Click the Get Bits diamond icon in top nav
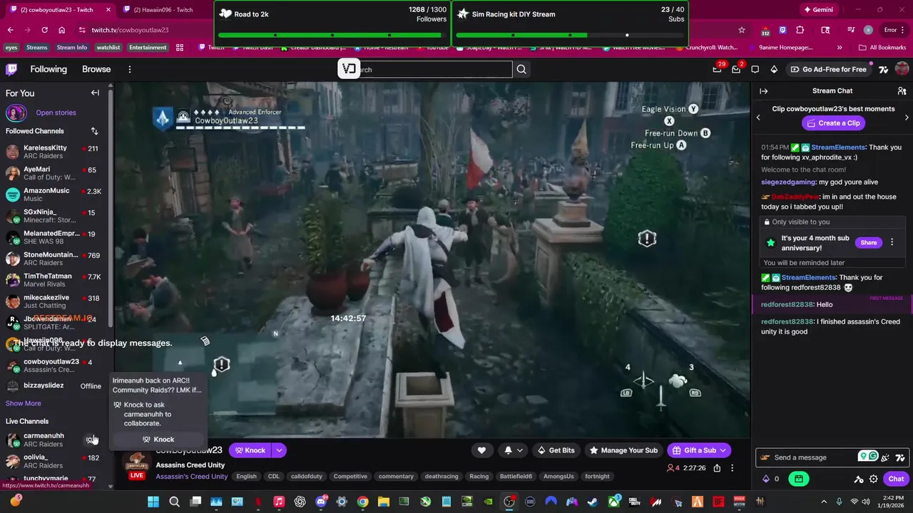This screenshot has width=913, height=513. click(x=774, y=69)
